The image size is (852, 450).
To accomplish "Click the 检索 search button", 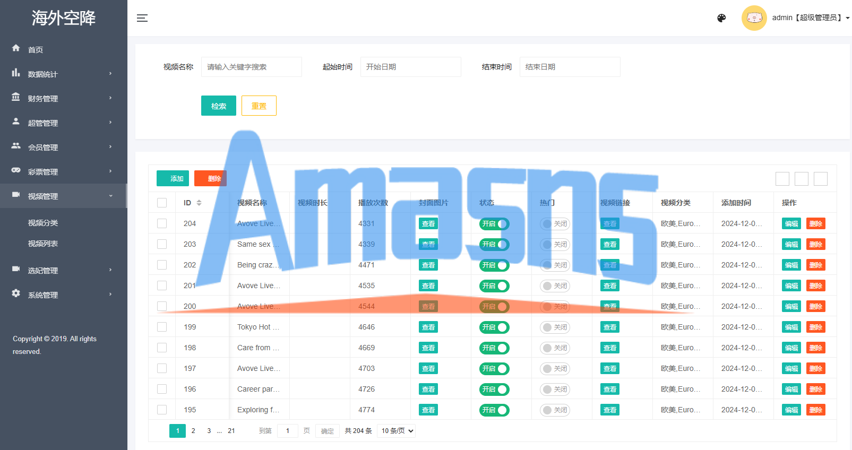I will 219,106.
